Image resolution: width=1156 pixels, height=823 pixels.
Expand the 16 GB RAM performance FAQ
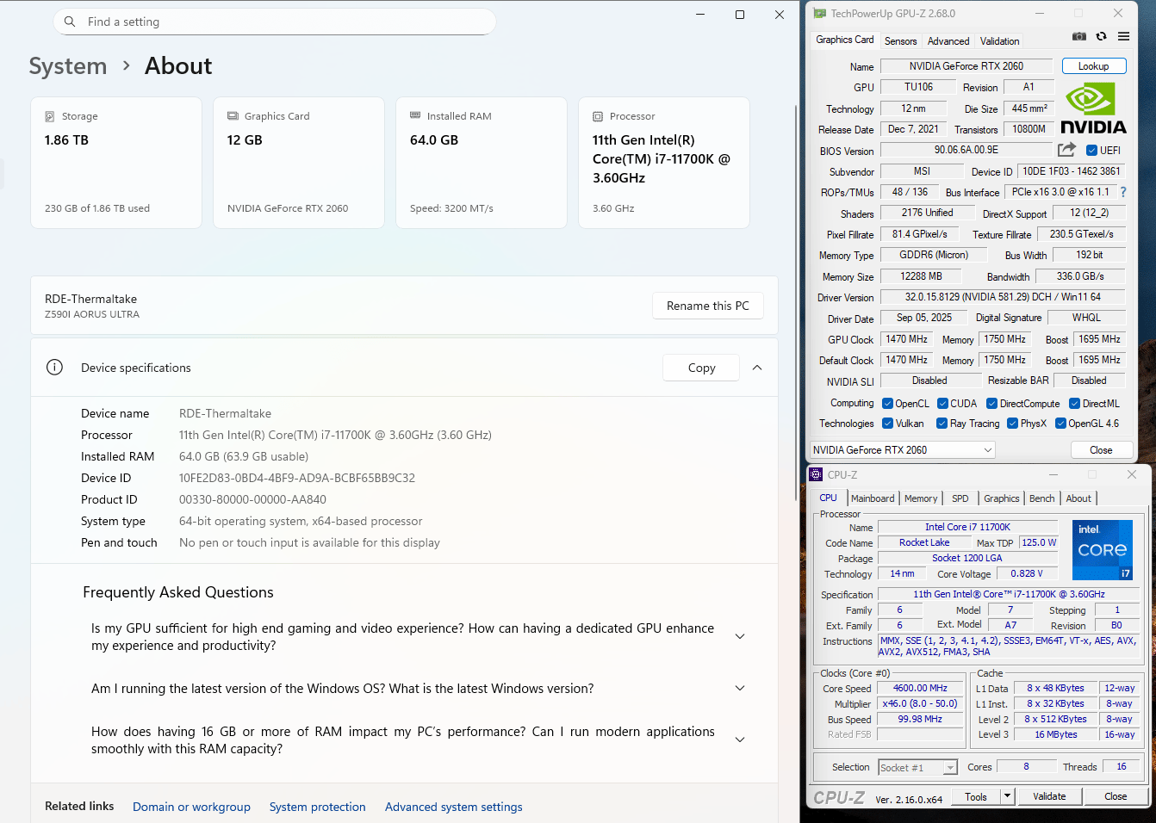coord(740,739)
